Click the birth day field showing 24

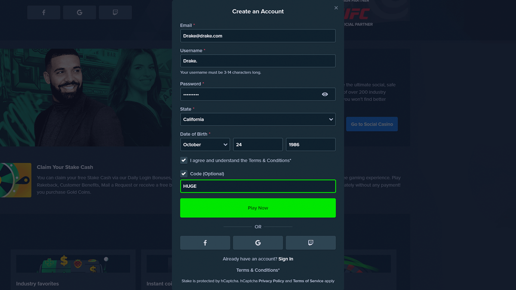258,145
